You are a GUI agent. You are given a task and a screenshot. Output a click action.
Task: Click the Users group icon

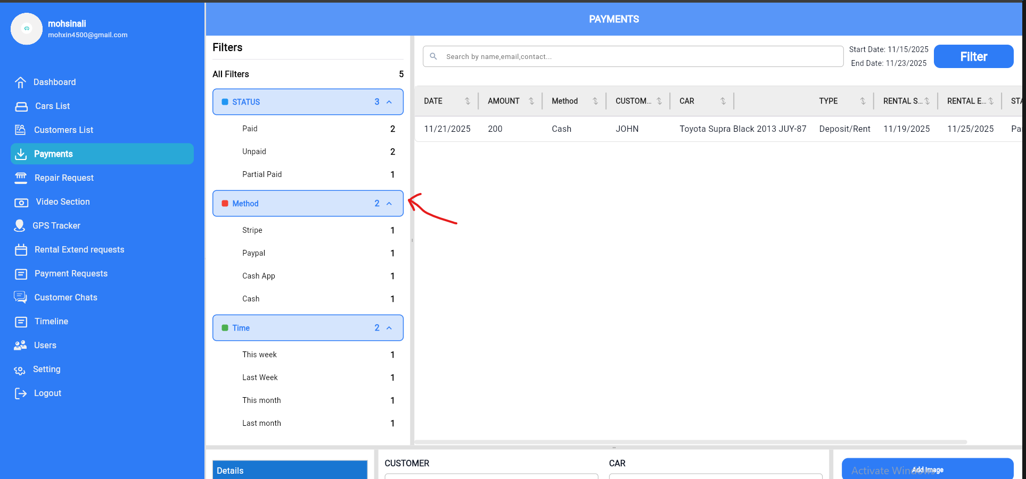(x=21, y=346)
